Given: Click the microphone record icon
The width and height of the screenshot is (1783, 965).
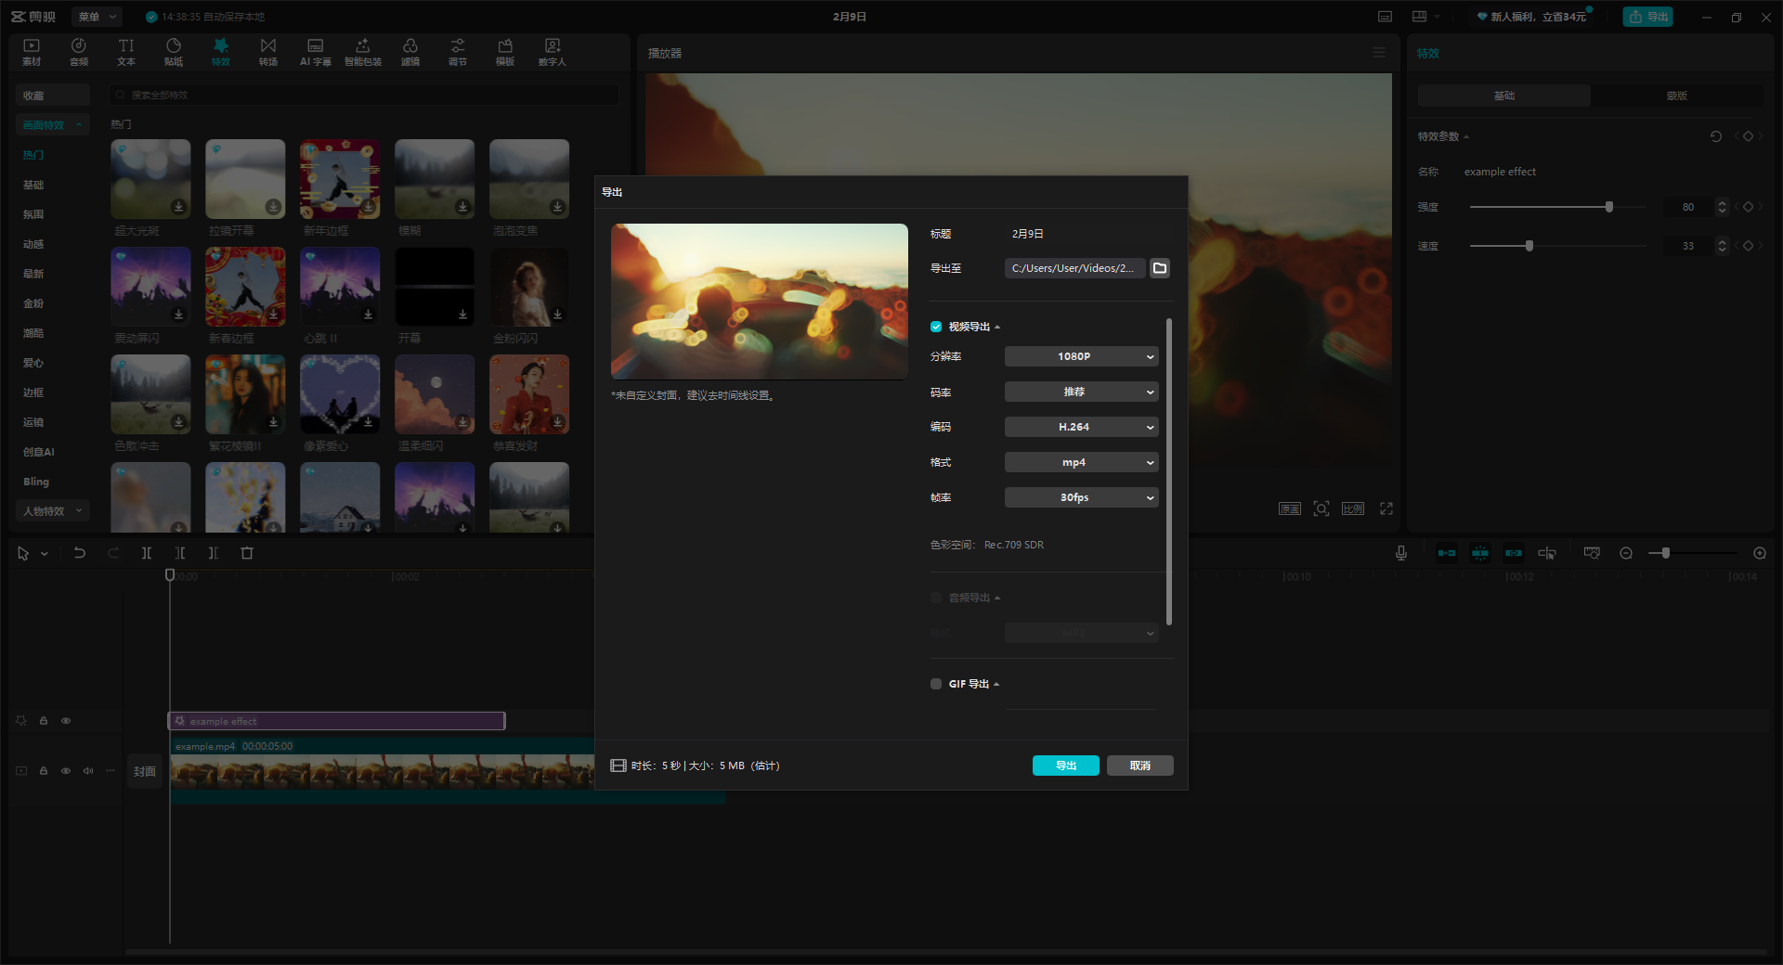Looking at the screenshot, I should click(x=1400, y=553).
